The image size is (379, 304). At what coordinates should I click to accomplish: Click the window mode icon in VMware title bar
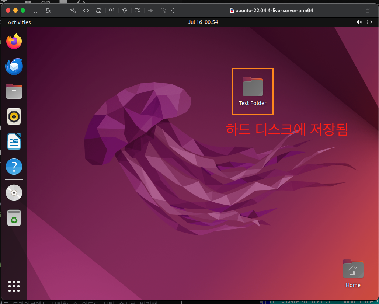(x=368, y=10)
